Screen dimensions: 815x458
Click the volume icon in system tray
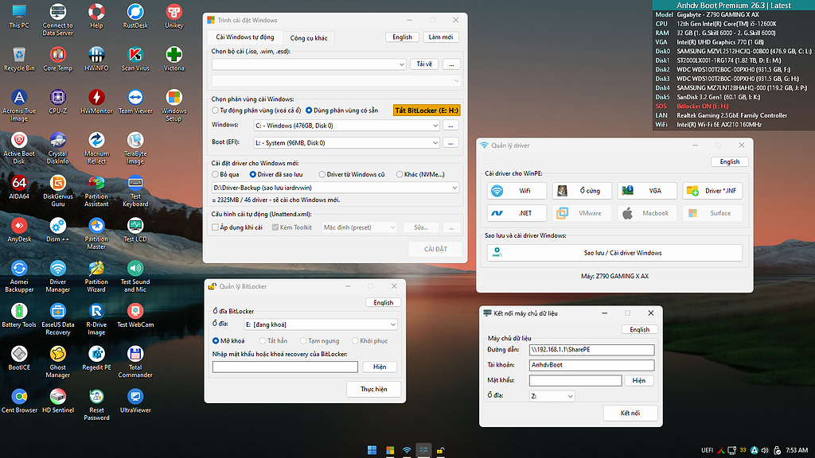point(765,450)
